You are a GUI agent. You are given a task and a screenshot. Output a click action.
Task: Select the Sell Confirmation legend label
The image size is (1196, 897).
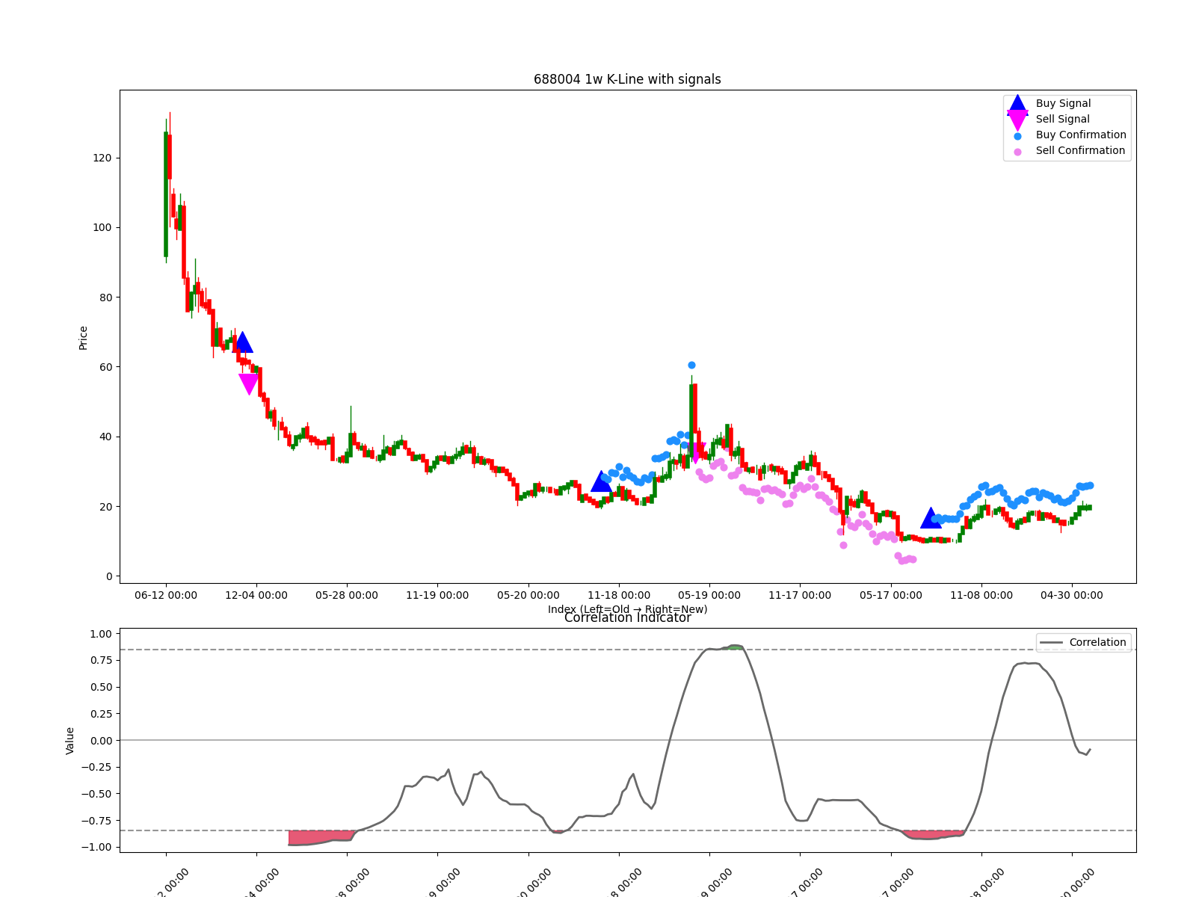pyautogui.click(x=1080, y=150)
